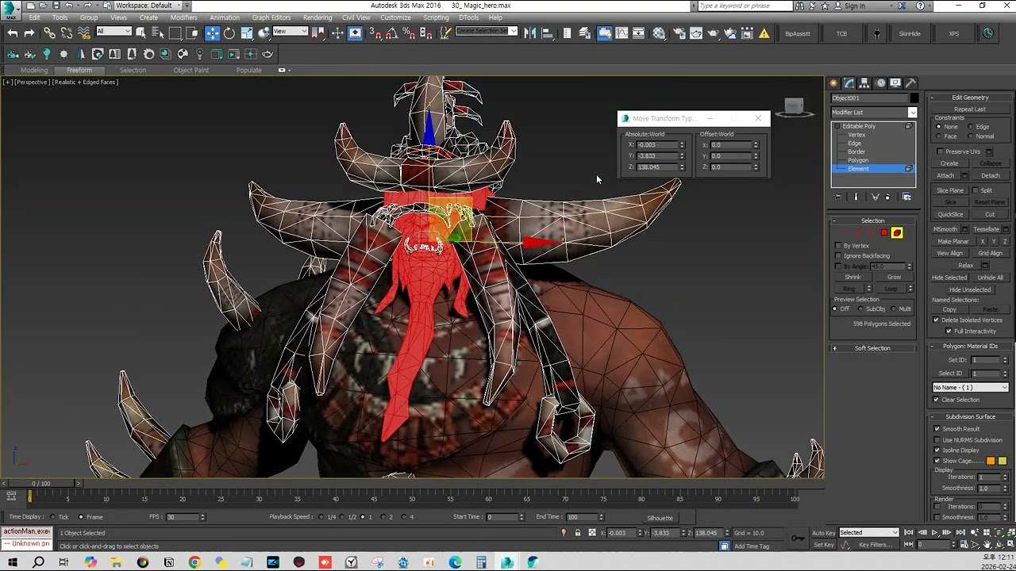This screenshot has width=1016, height=571.
Task: Switch to the Object Paint ribbon tab
Action: [191, 70]
